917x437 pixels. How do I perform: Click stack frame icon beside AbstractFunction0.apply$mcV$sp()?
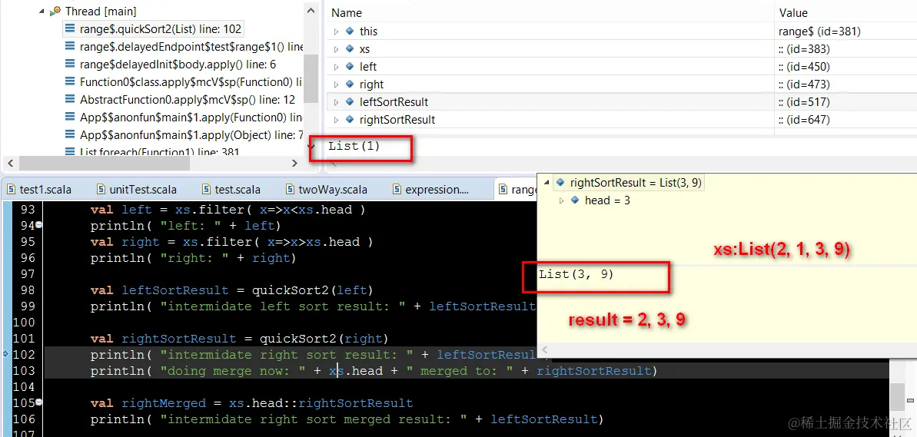(70, 99)
